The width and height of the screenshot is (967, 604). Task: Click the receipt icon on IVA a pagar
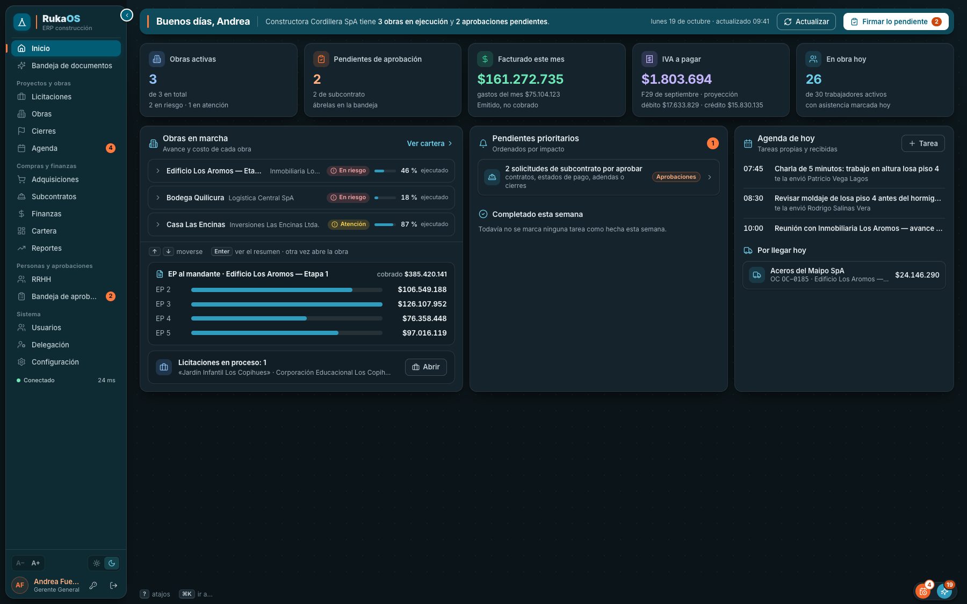tap(649, 59)
